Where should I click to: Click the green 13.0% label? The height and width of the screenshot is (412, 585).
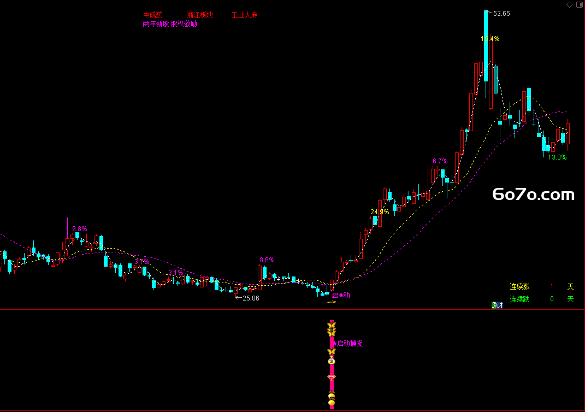(x=557, y=157)
